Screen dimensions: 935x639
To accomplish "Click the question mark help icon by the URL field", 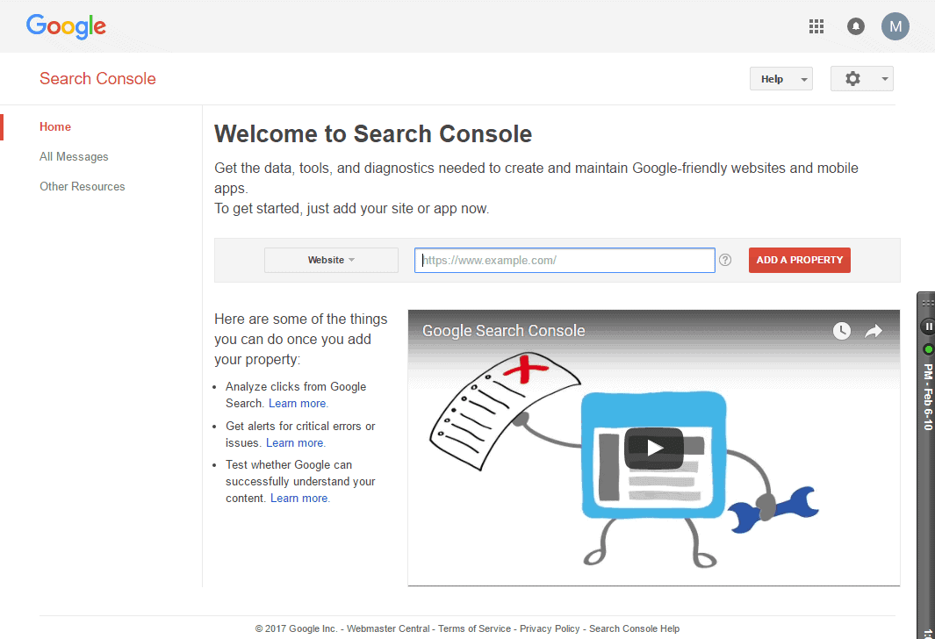I will [x=725, y=260].
